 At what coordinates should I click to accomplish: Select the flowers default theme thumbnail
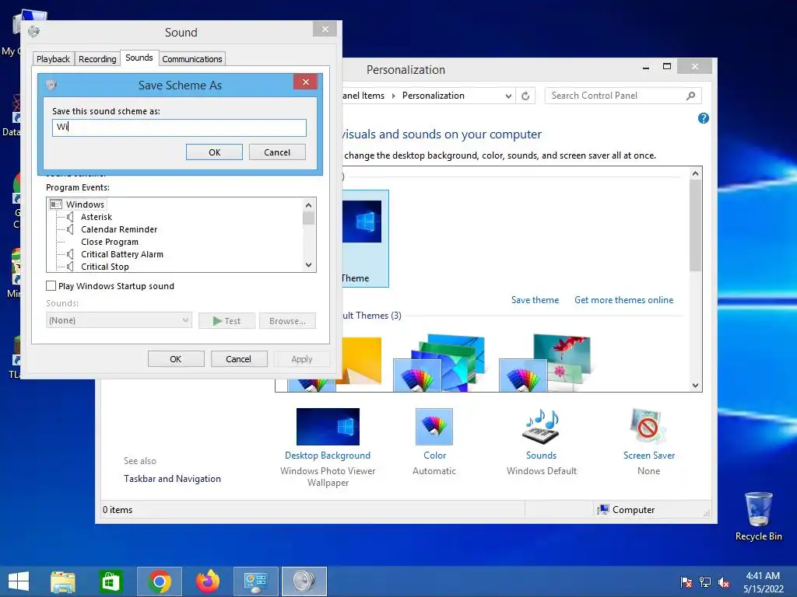point(545,362)
